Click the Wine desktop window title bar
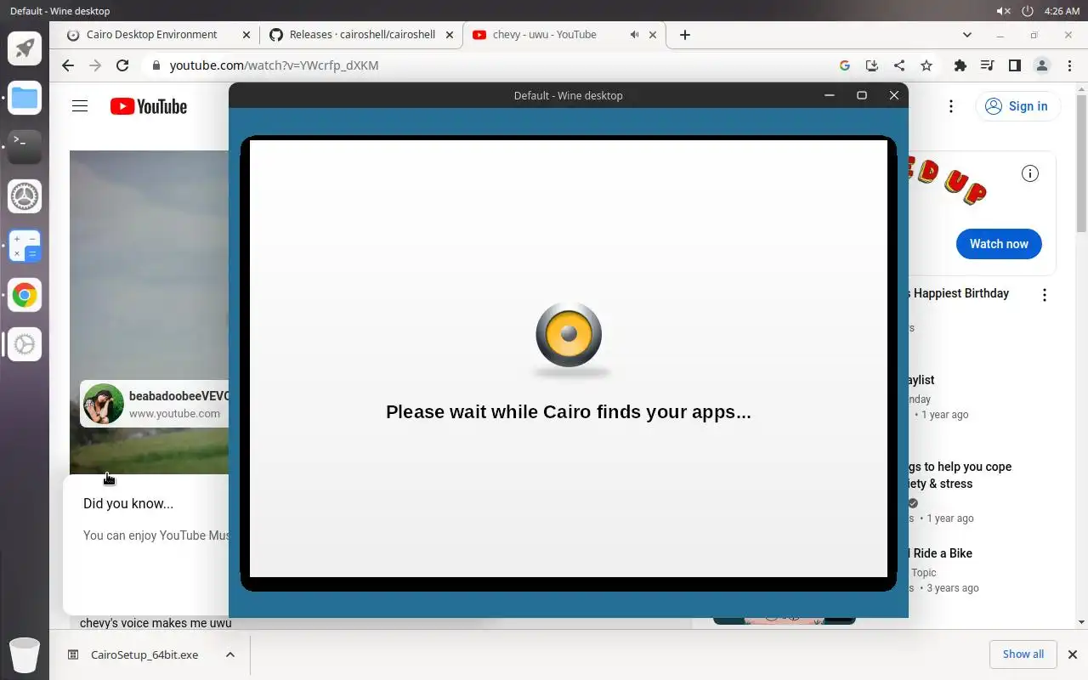The width and height of the screenshot is (1088, 680). pos(568,95)
